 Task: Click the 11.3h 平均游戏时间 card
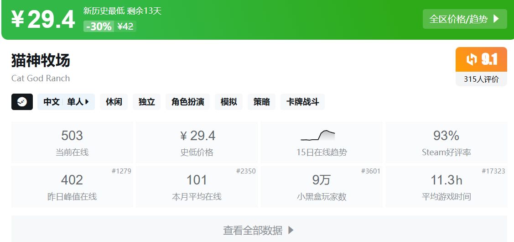tap(446, 186)
